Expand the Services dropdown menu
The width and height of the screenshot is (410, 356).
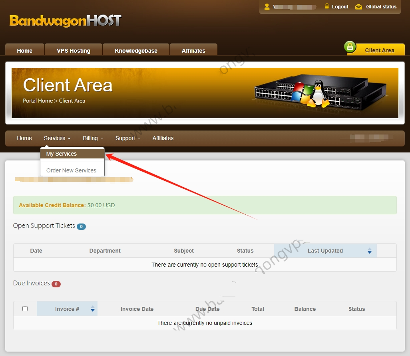click(x=57, y=138)
